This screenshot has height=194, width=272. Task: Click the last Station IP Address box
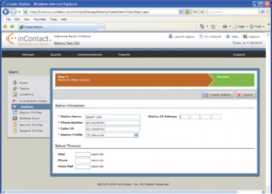tap(216, 117)
